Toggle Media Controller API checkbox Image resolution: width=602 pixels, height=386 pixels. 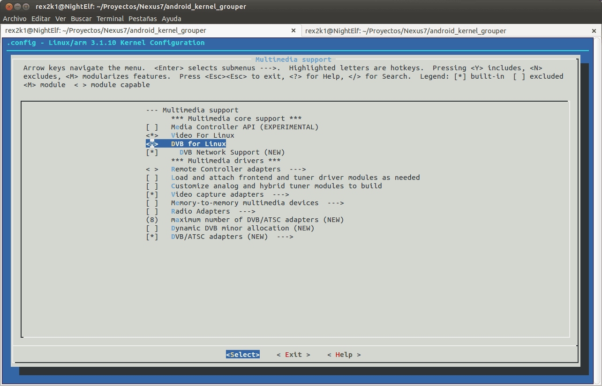coord(152,127)
